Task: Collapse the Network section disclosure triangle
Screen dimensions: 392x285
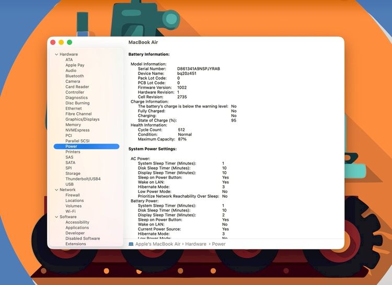Action: tap(56, 190)
